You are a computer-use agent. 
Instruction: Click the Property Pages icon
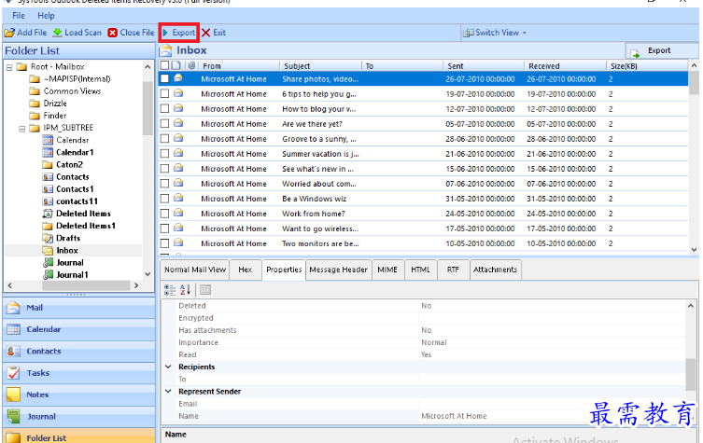(204, 290)
